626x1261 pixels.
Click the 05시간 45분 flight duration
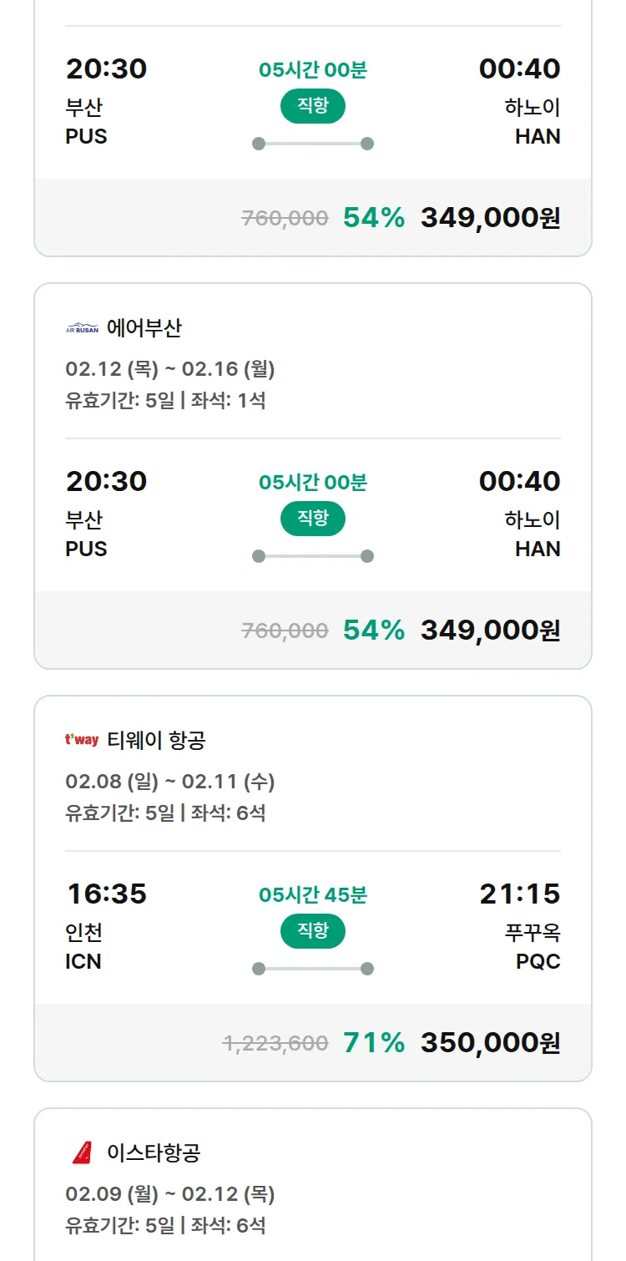pos(312,895)
